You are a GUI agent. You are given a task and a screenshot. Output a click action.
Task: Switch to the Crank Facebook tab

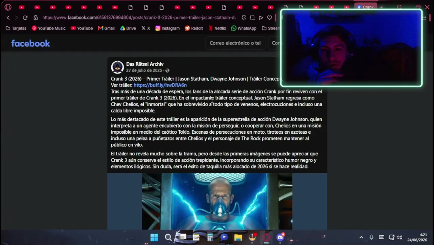tap(365, 7)
